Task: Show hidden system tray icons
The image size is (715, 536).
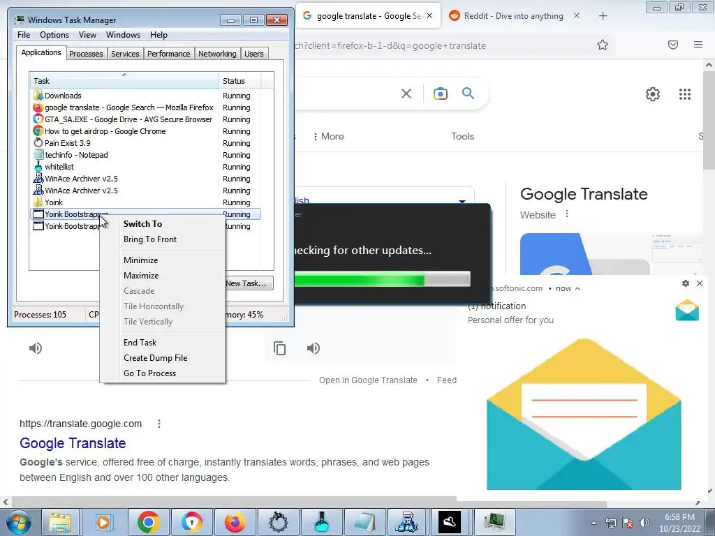Action: pyautogui.click(x=594, y=523)
